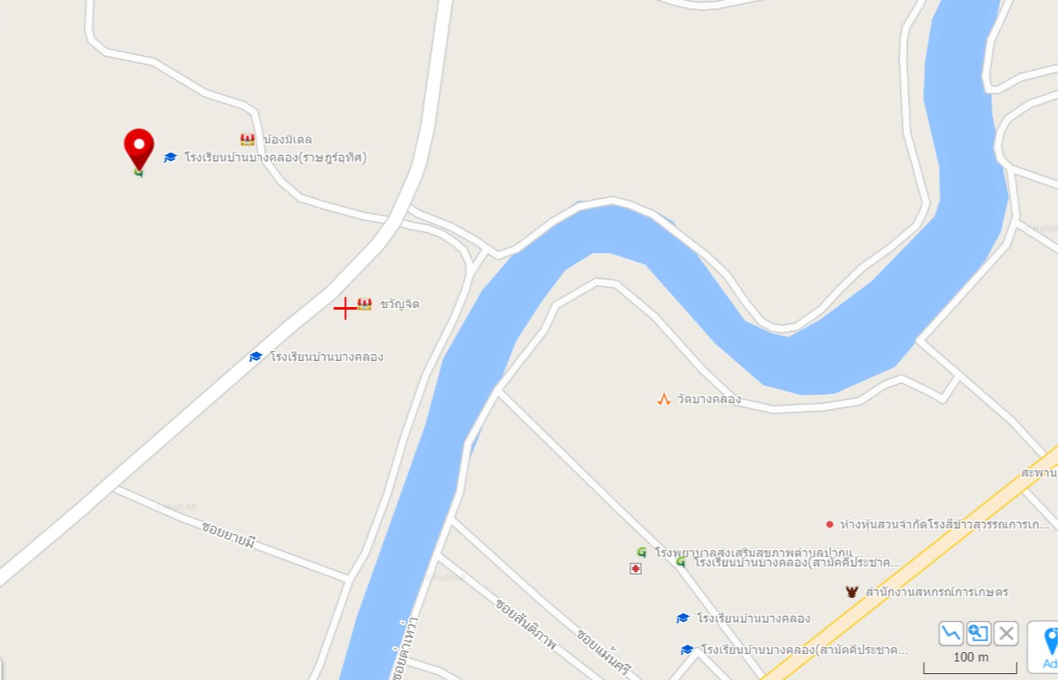The image size is (1058, 680).
Task: Click the โรงเรียนบ้านบางคลอง(ราษฎร์อุทิศ) school label
Action: click(x=275, y=157)
